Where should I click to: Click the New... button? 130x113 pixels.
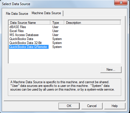(111, 70)
